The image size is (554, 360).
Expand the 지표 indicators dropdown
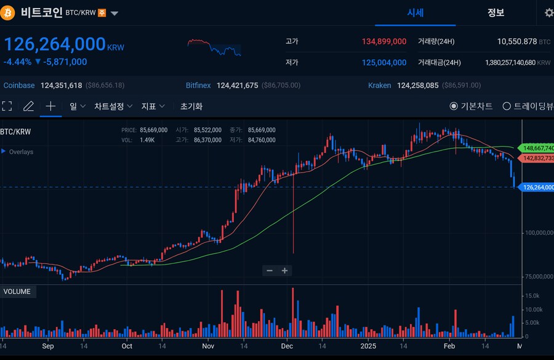point(153,106)
